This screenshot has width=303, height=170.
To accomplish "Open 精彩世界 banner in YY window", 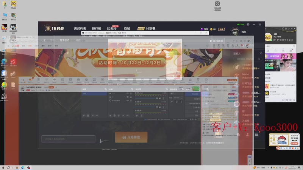I will point(280,56).
